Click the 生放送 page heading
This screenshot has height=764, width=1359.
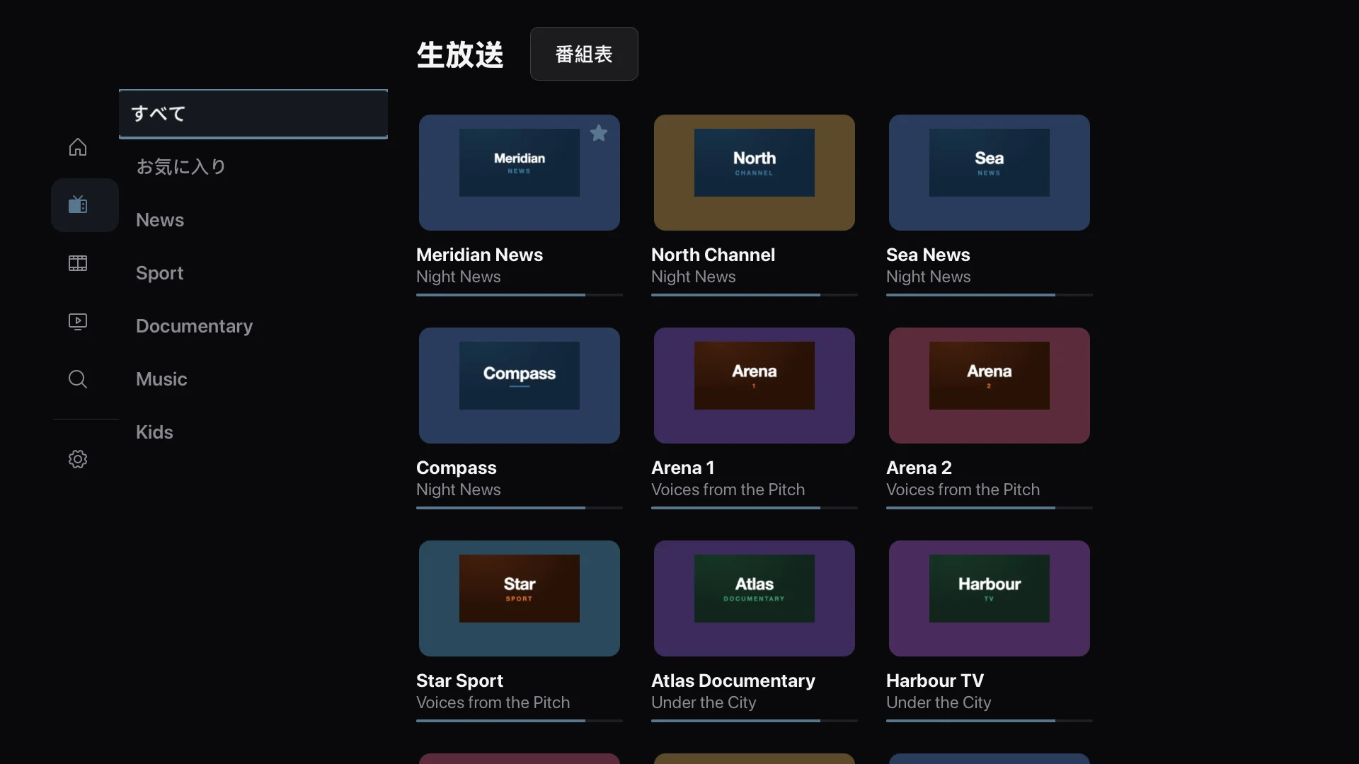460,54
